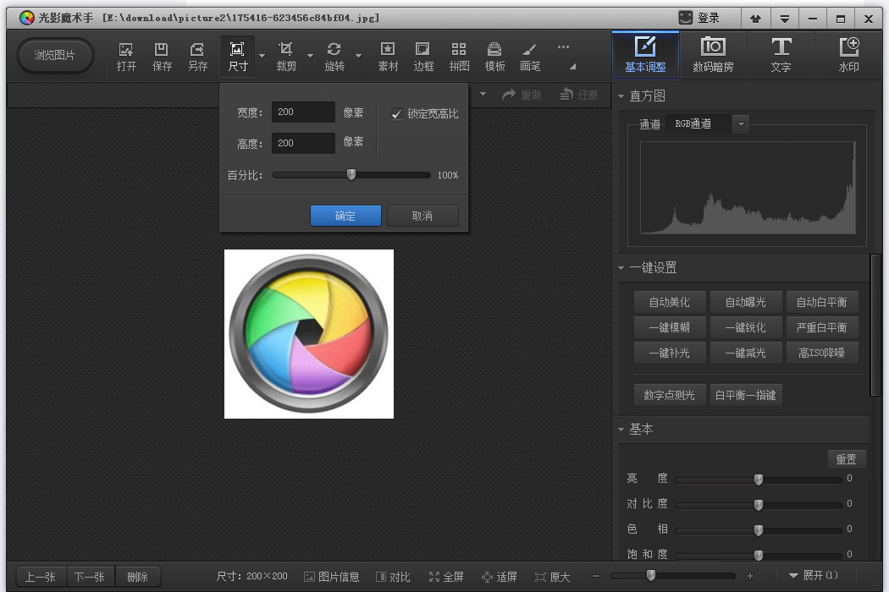The height and width of the screenshot is (592, 889).
Task: Click the 宽度 width input field
Action: 303,112
